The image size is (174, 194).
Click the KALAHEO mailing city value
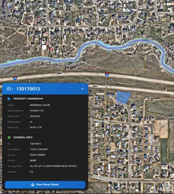point(35,116)
